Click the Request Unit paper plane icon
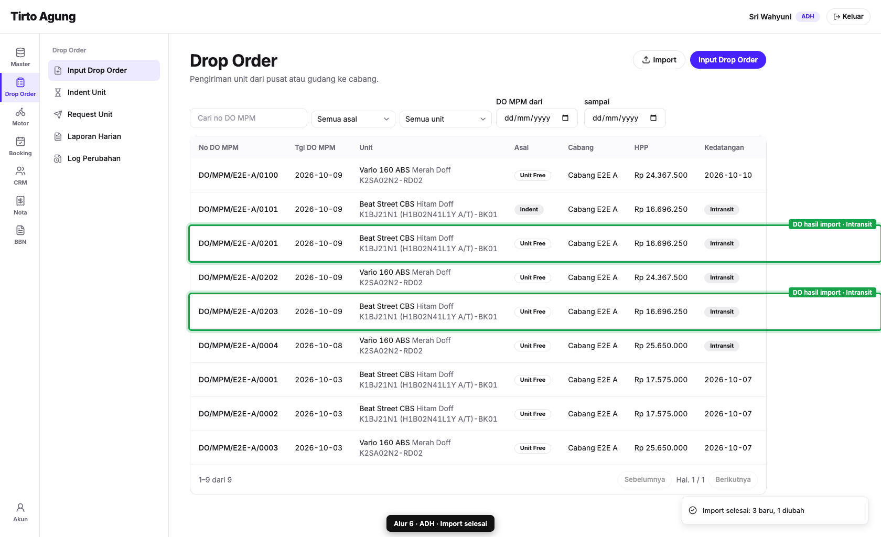This screenshot has width=881, height=537. pos(58,114)
